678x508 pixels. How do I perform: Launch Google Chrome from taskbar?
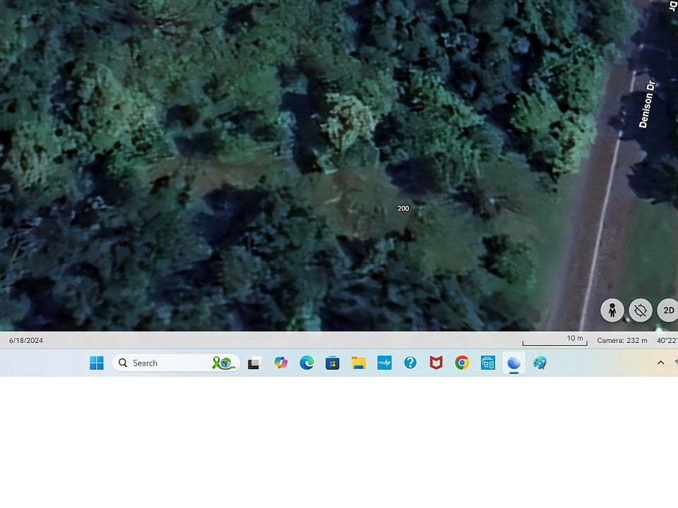click(462, 363)
